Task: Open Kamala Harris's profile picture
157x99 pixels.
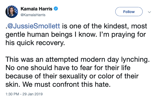Action: (12, 12)
